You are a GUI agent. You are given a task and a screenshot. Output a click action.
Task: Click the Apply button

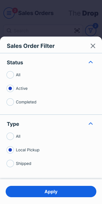(51, 192)
